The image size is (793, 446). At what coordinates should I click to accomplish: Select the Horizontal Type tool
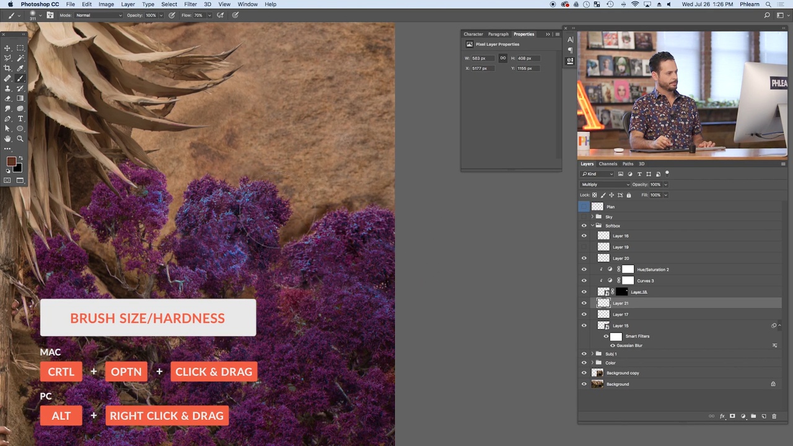[x=20, y=118]
